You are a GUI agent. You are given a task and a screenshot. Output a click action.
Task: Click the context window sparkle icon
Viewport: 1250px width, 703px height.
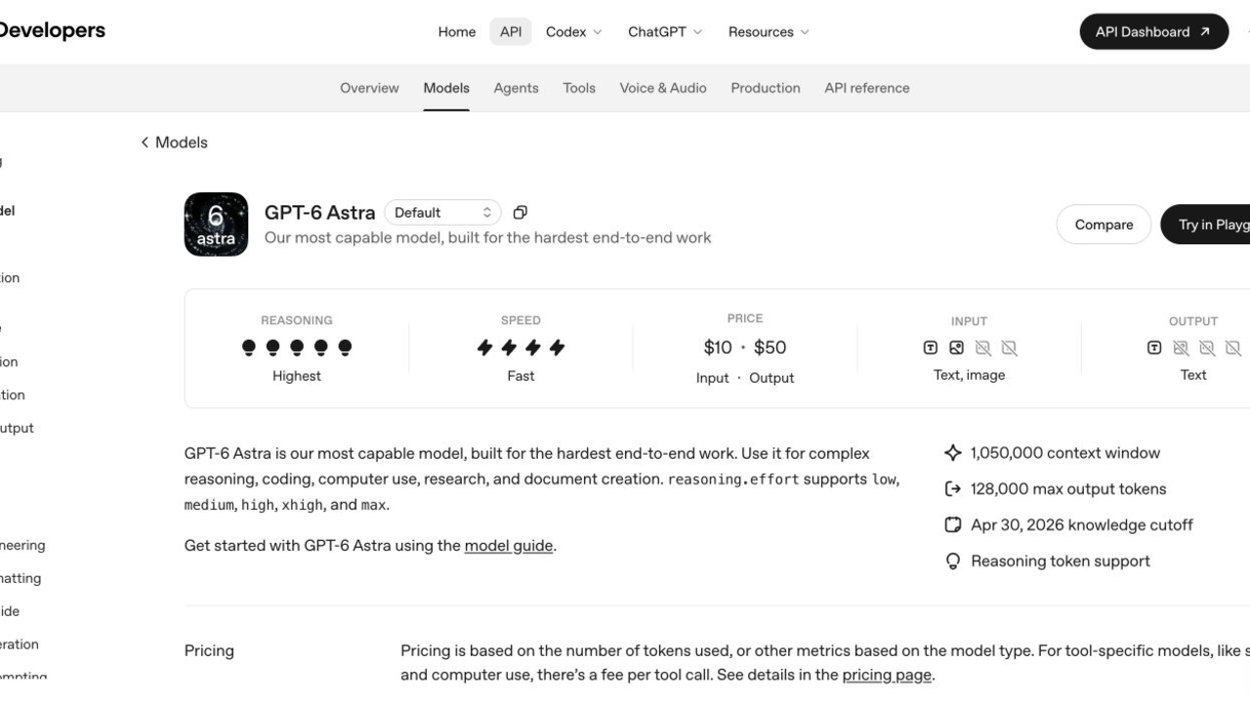[x=953, y=453]
